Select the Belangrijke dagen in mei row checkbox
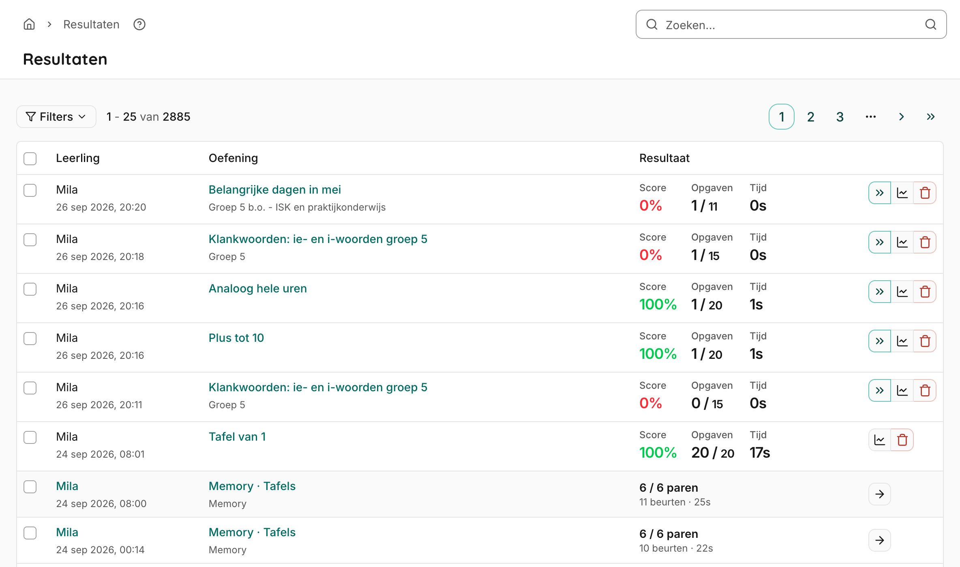Screen dimensions: 960x567 click(30, 190)
